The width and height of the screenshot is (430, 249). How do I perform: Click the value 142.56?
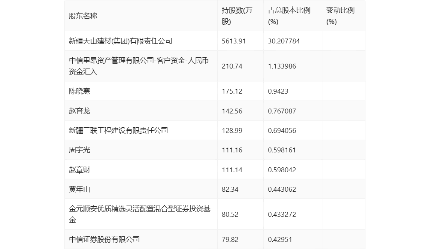(232, 111)
